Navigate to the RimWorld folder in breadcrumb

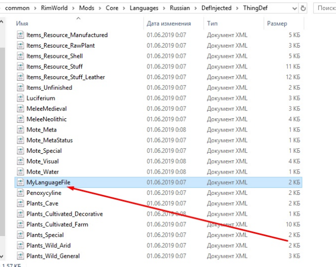(54, 8)
